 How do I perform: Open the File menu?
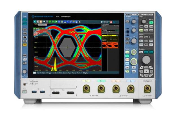coord(38,73)
